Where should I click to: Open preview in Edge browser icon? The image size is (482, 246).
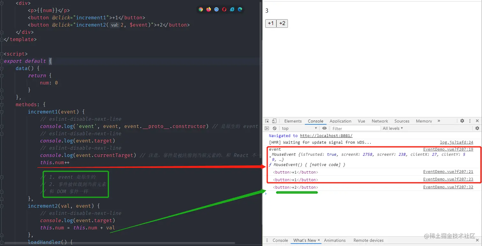(x=240, y=9)
